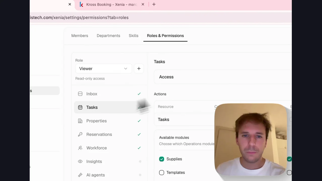Viewport: 322px width, 181px height.
Task: Open the Reservations permissions section
Action: click(x=109, y=134)
